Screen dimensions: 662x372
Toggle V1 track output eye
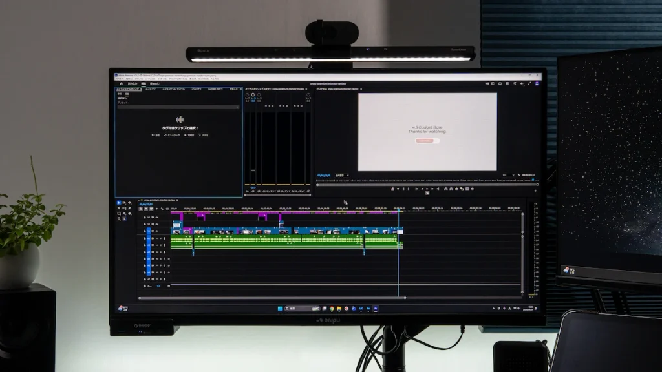click(x=156, y=231)
